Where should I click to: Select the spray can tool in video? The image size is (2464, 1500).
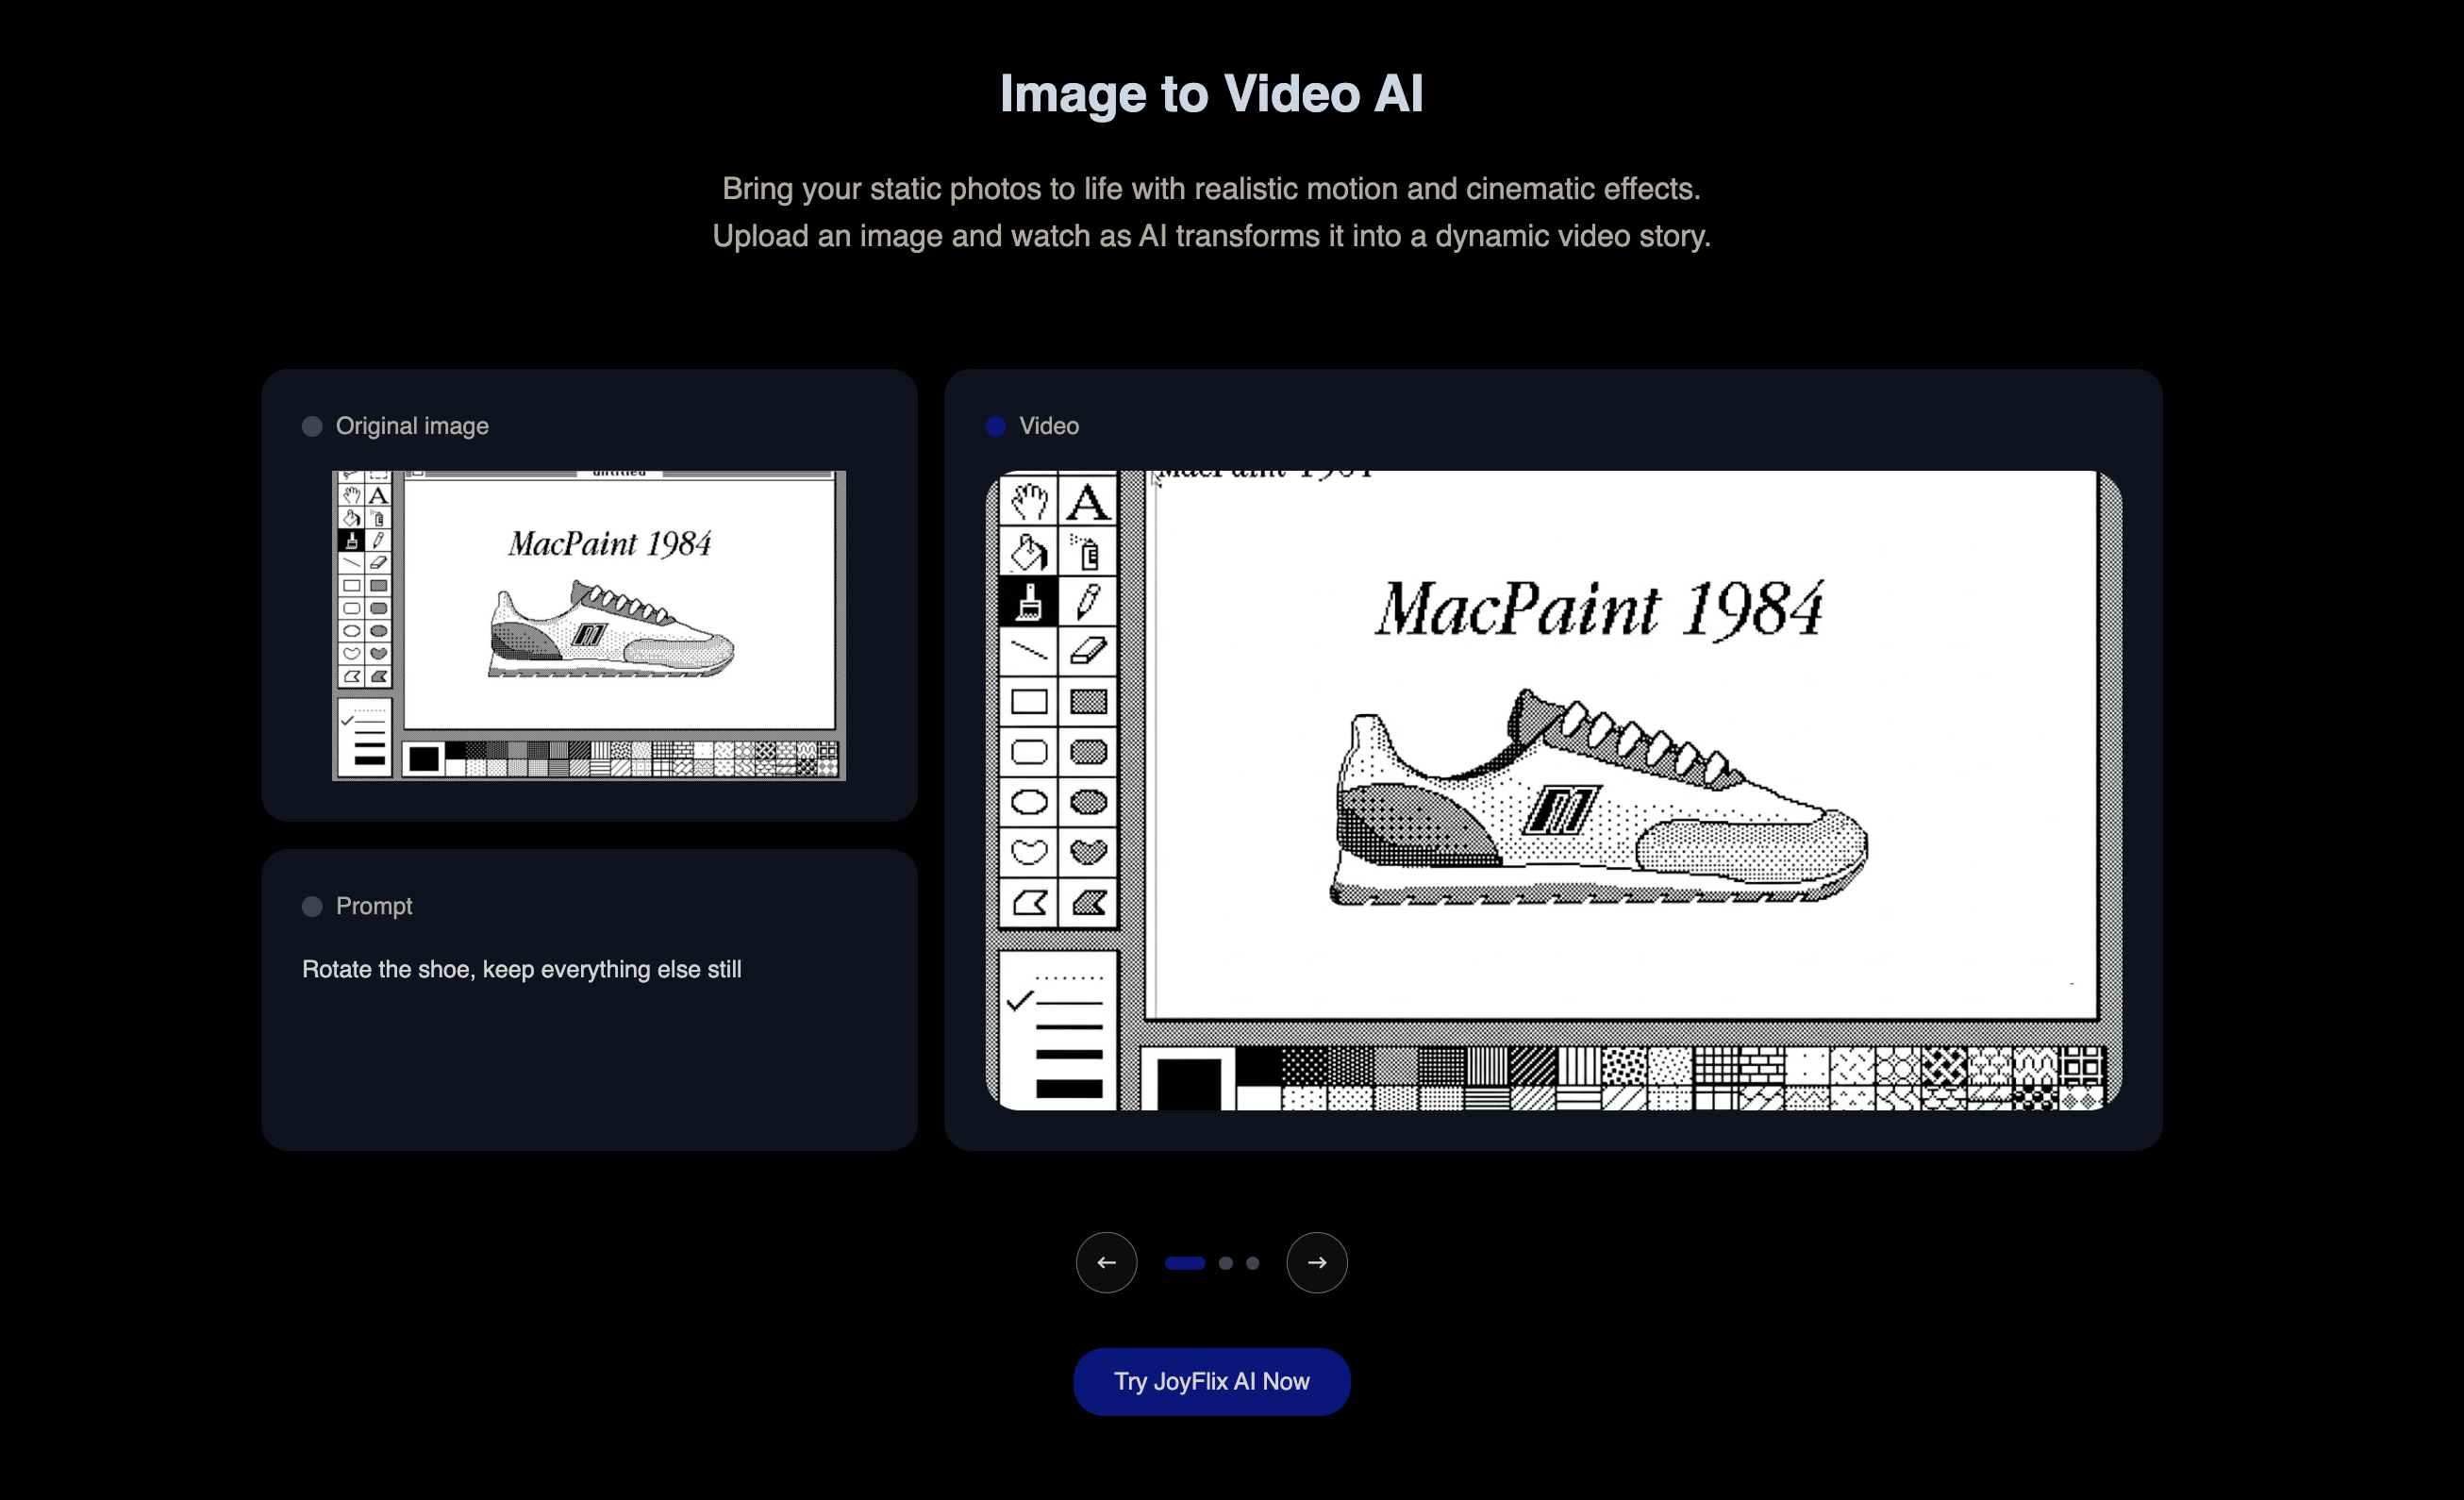coord(1088,551)
